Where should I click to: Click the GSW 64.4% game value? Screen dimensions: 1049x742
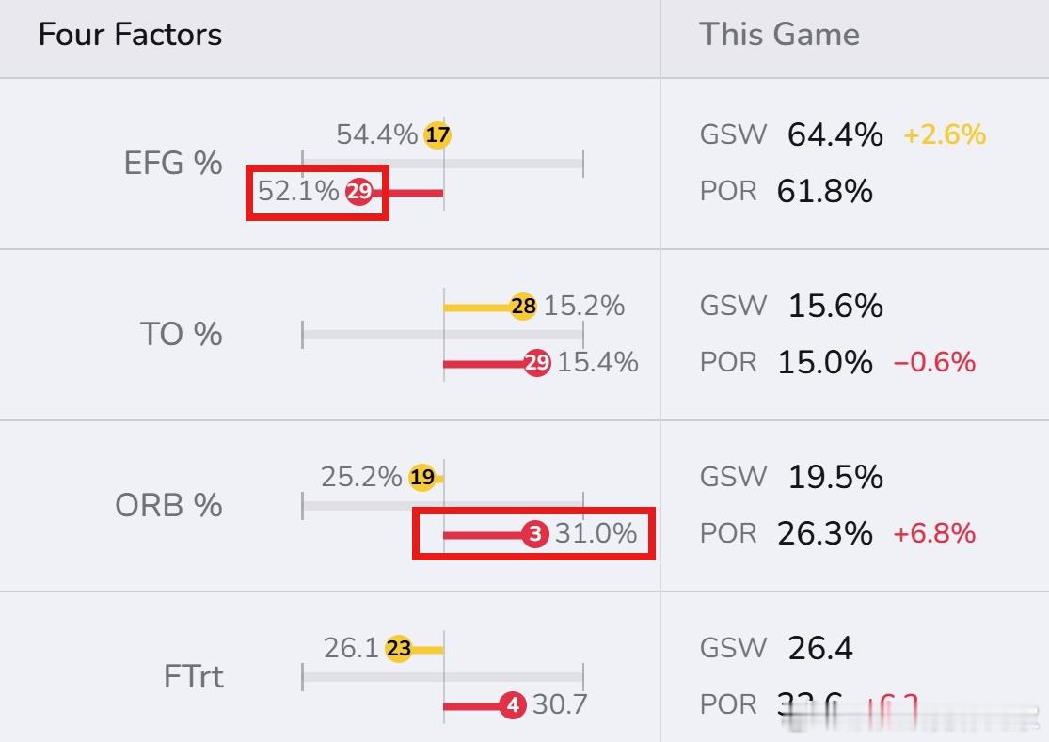coord(834,135)
